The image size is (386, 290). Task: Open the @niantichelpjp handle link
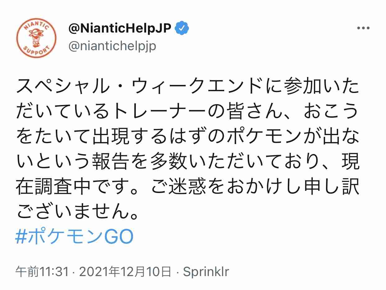[x=112, y=46]
